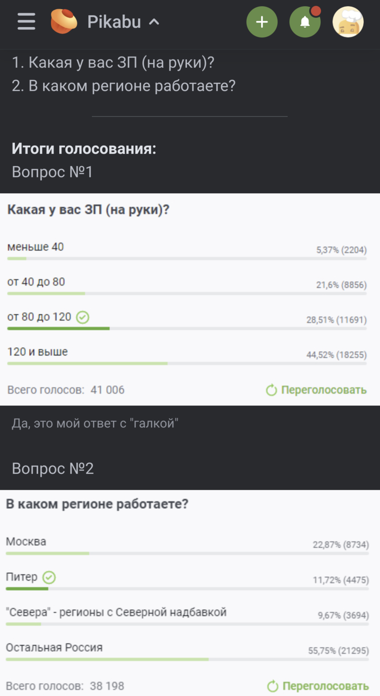
Task: Click checkmark icon beside 'Питер'
Action: tap(49, 577)
